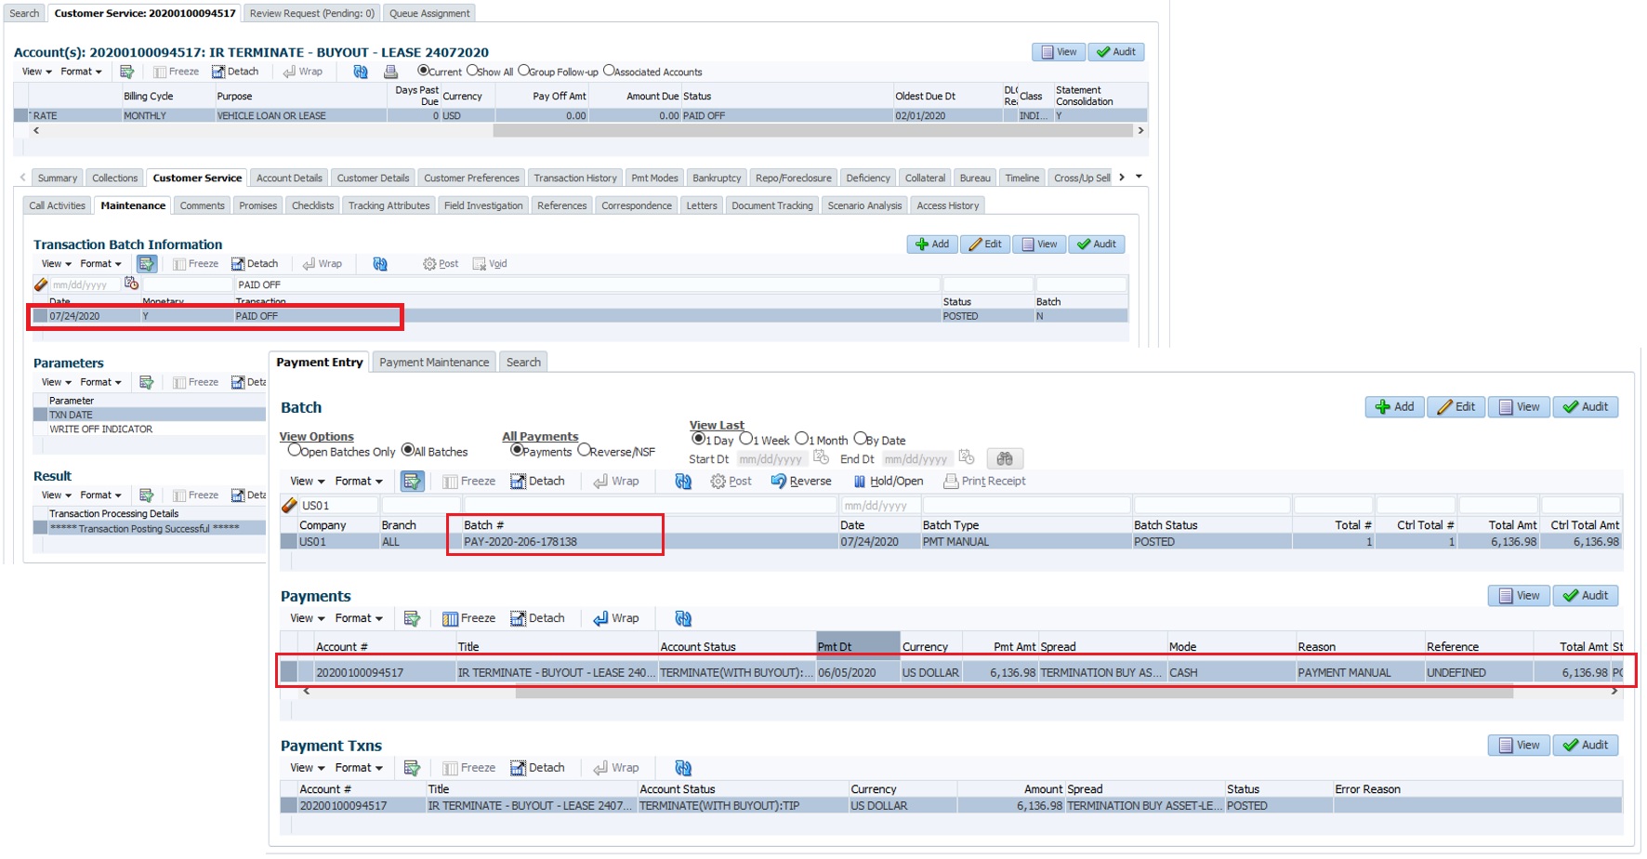Go to the Collateral tab
Image resolution: width=1647 pixels, height=859 pixels.
tap(925, 178)
